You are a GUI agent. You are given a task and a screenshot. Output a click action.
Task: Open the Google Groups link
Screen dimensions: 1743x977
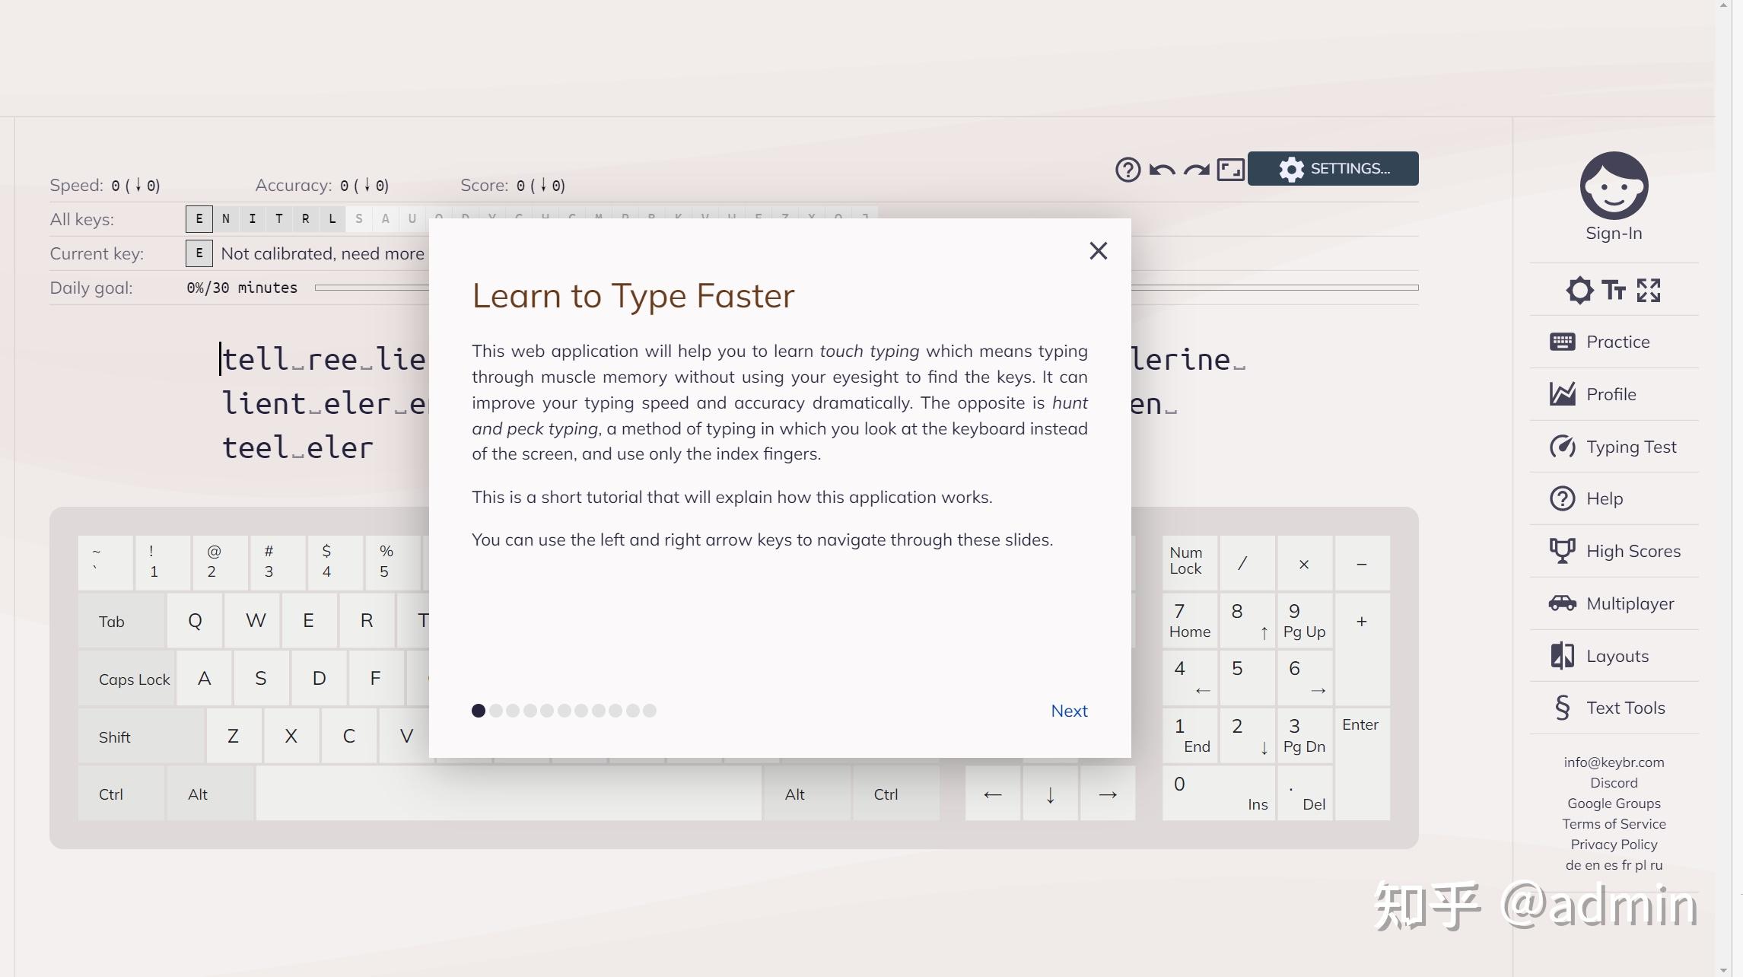click(x=1614, y=804)
